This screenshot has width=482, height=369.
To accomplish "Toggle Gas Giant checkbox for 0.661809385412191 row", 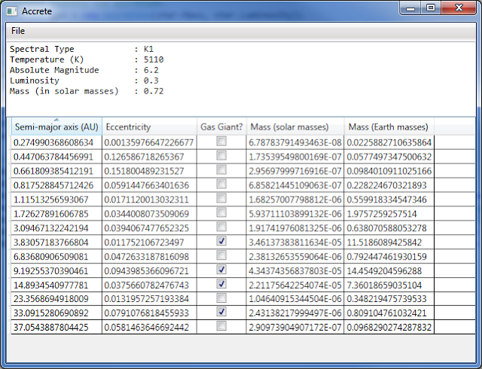I will (x=221, y=169).
